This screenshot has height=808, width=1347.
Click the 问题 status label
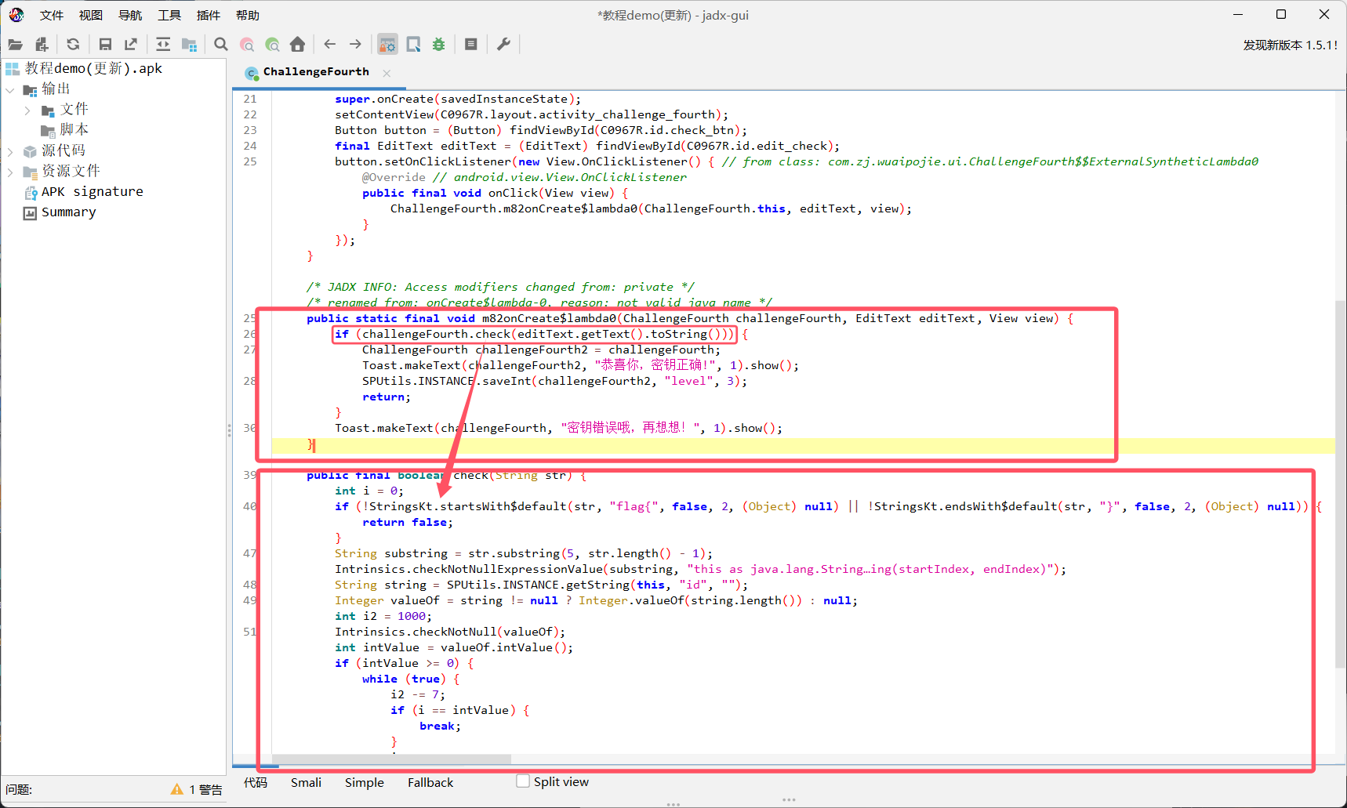[19, 789]
